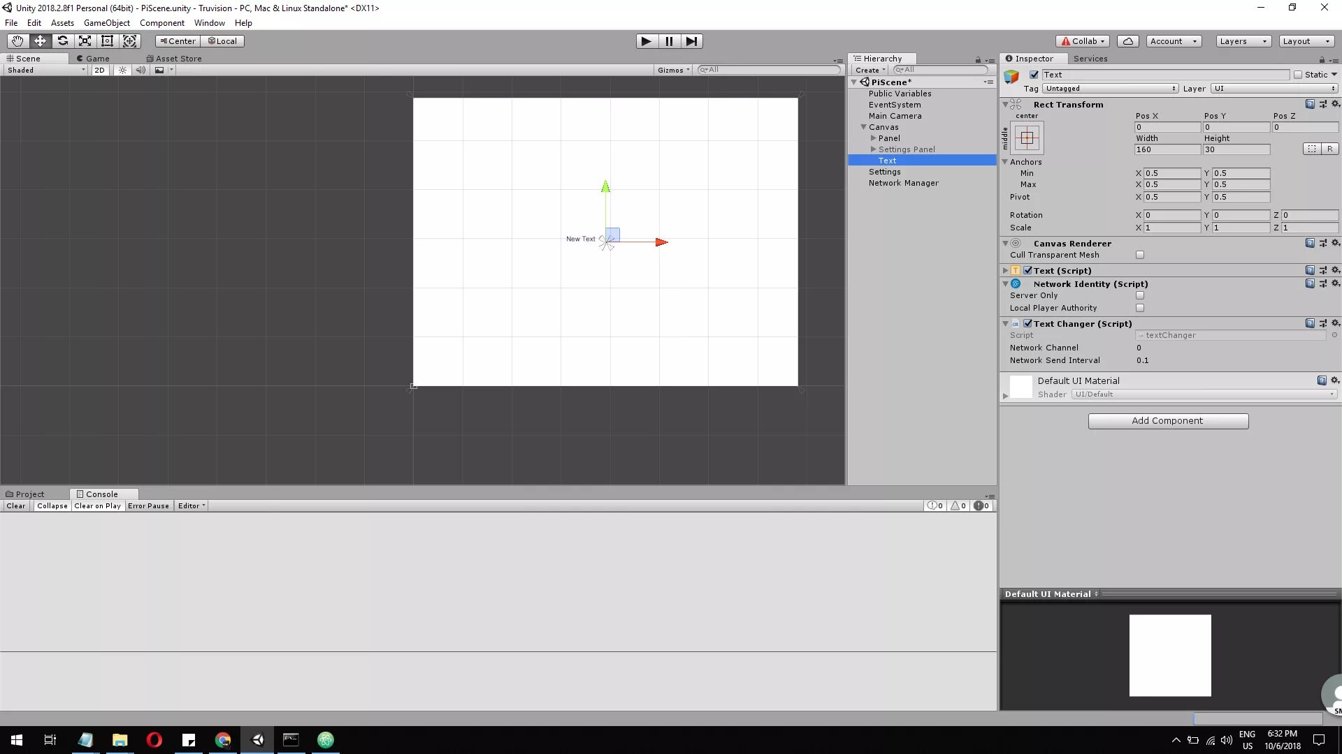Disable Text Script component checkbox
This screenshot has height=754, width=1342.
pos(1028,270)
